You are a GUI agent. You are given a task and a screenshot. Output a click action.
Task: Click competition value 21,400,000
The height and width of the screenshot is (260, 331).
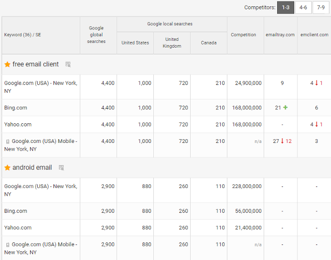pyautogui.click(x=248, y=228)
